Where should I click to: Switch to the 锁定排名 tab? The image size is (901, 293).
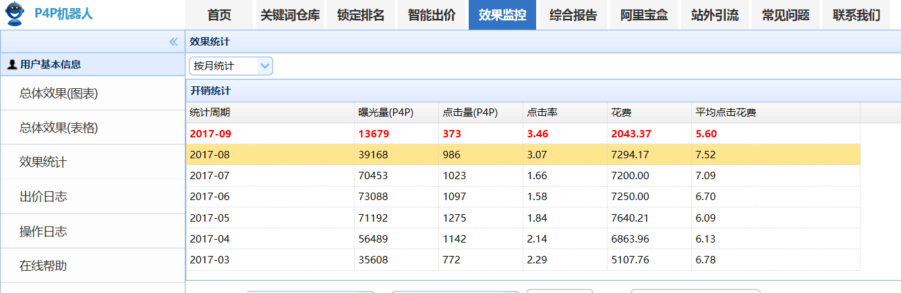tap(361, 15)
